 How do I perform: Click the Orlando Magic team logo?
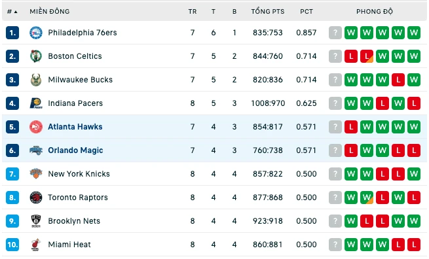[36, 150]
